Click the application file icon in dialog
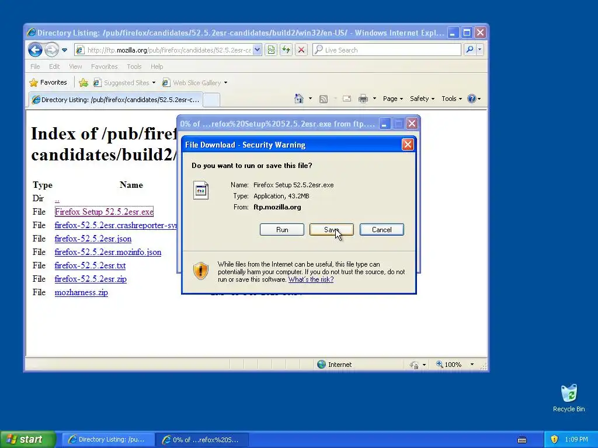The image size is (598, 448). (x=201, y=190)
